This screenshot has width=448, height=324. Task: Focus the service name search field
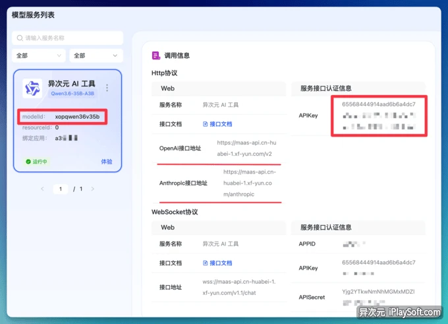pyautogui.click(x=68, y=38)
